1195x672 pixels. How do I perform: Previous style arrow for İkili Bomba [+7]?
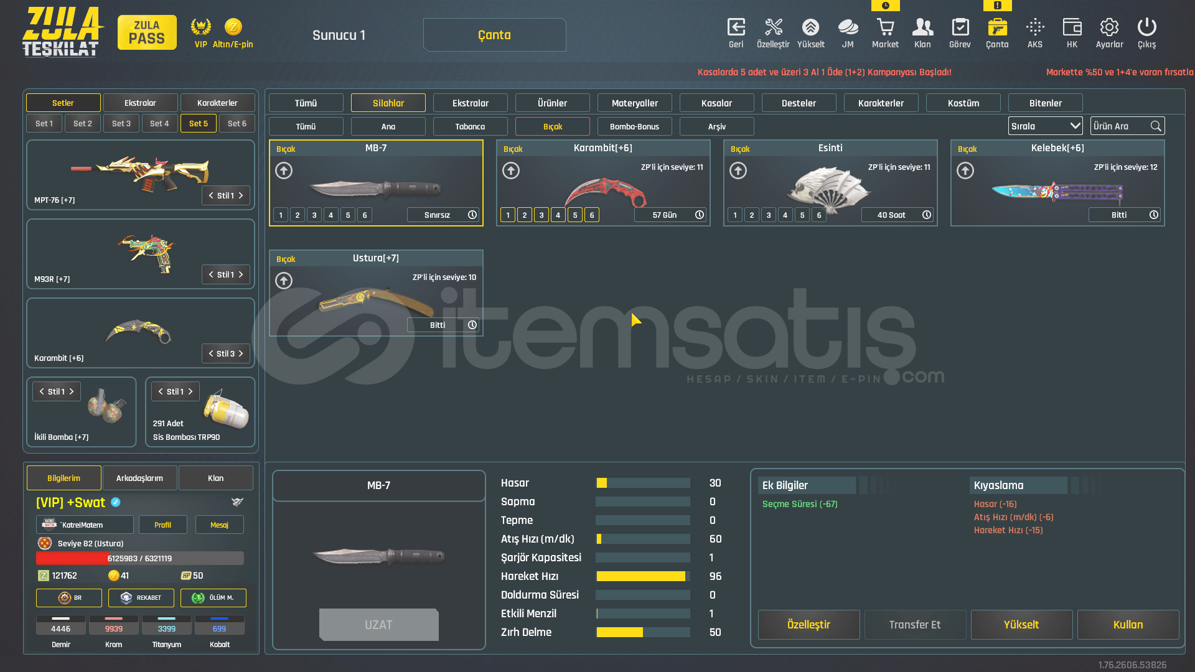click(x=41, y=391)
